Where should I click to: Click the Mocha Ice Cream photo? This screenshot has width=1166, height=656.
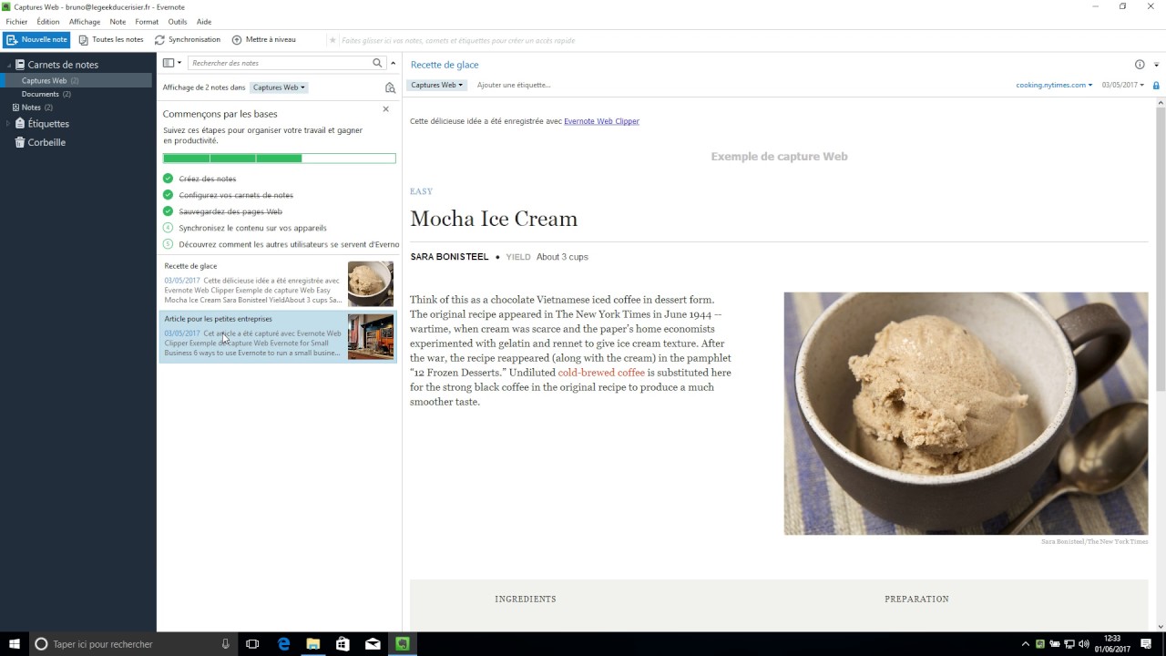coord(966,413)
